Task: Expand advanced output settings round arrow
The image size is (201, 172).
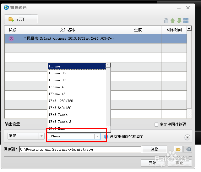Action: point(187,137)
